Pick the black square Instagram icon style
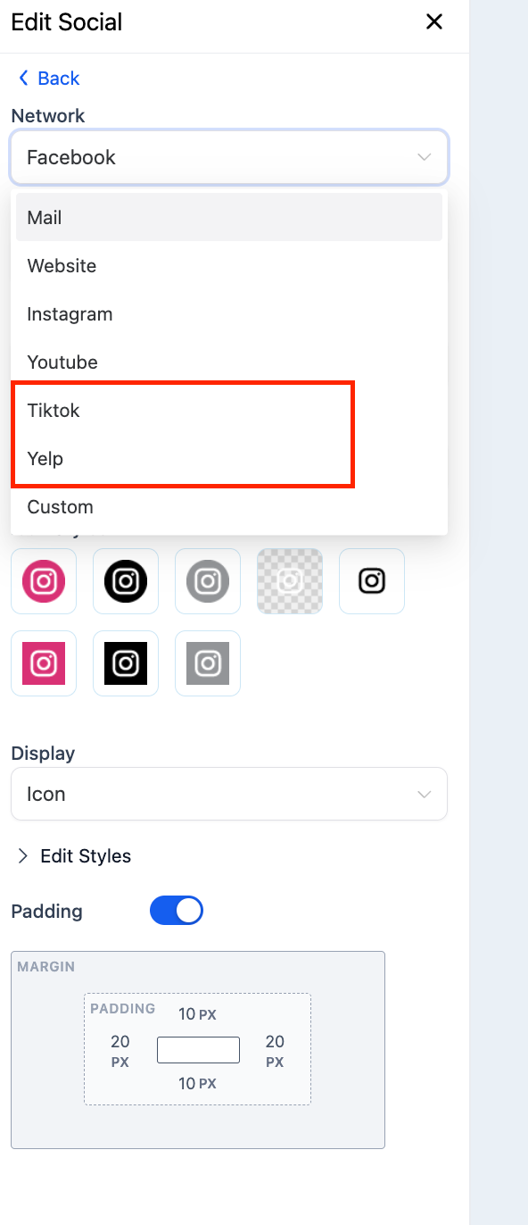Image resolution: width=528 pixels, height=1225 pixels. [x=126, y=663]
